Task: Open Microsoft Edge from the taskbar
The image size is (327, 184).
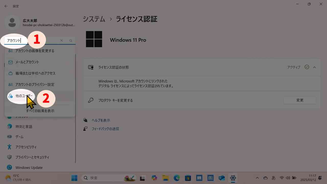Action: 177,178
